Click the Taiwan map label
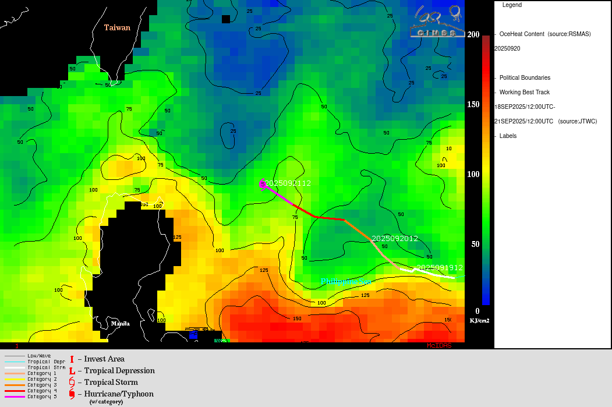 point(117,28)
